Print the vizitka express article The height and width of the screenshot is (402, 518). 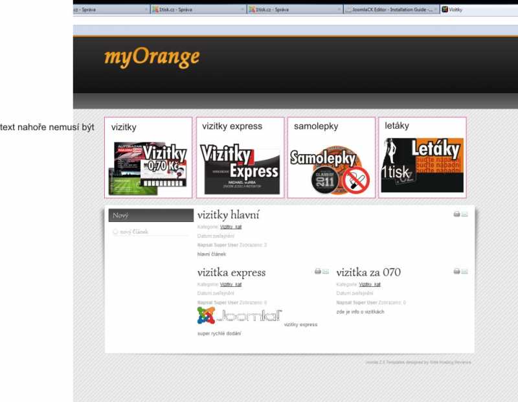tap(318, 271)
